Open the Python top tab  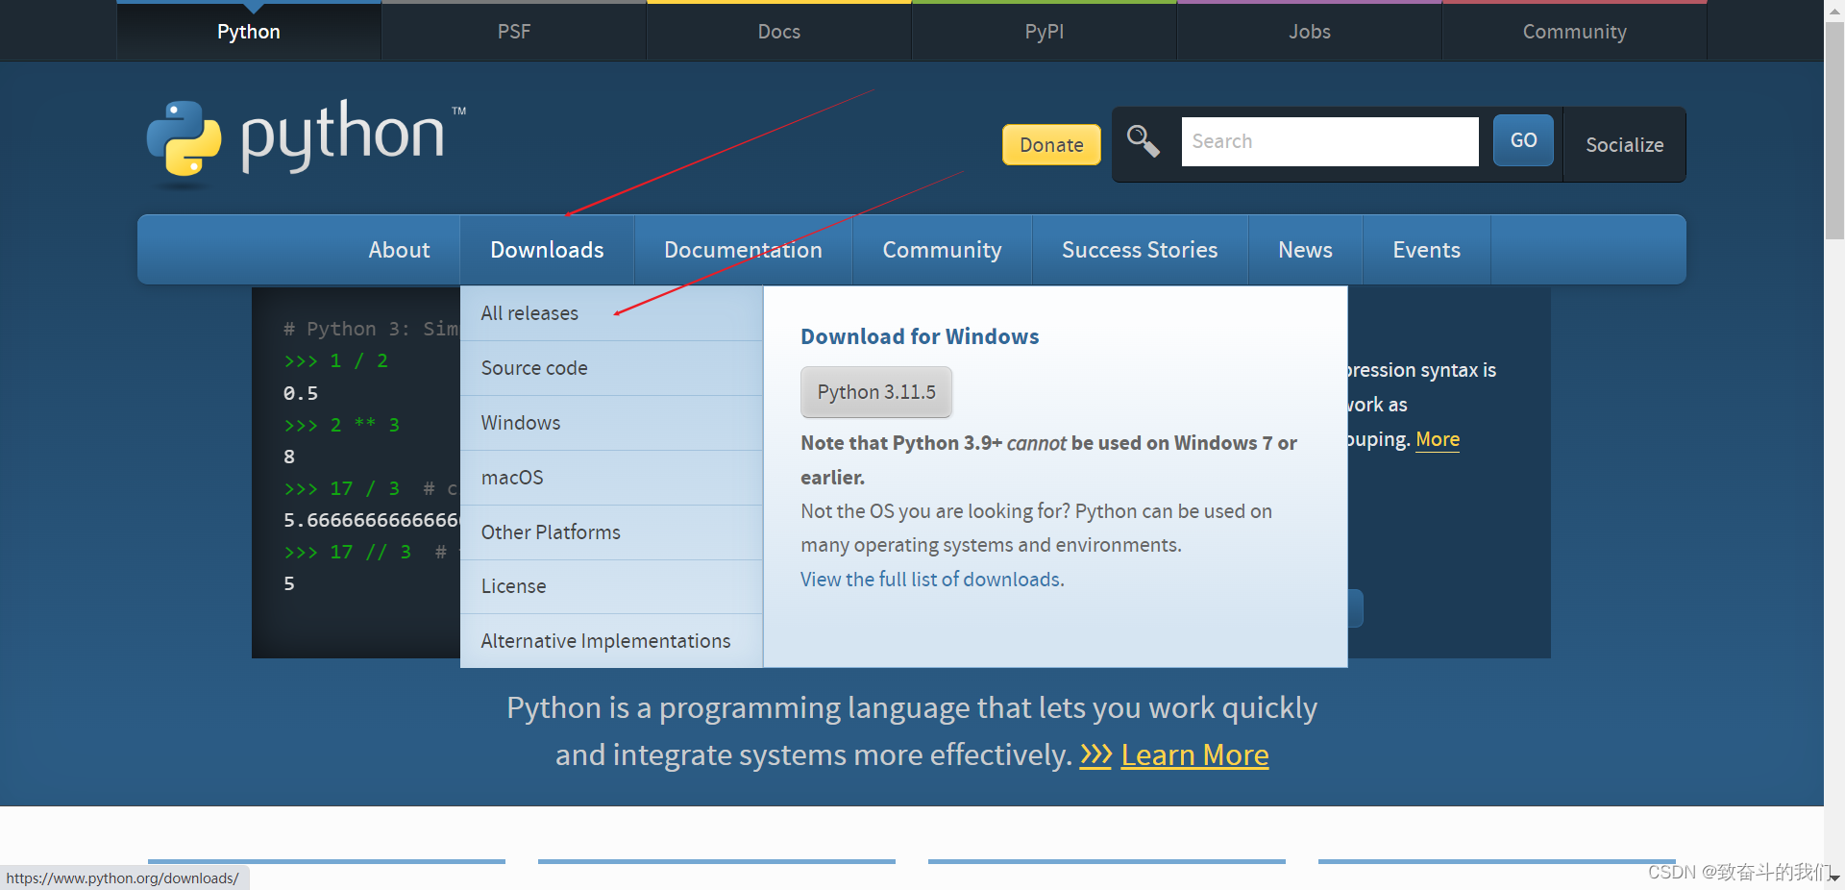coord(249,32)
